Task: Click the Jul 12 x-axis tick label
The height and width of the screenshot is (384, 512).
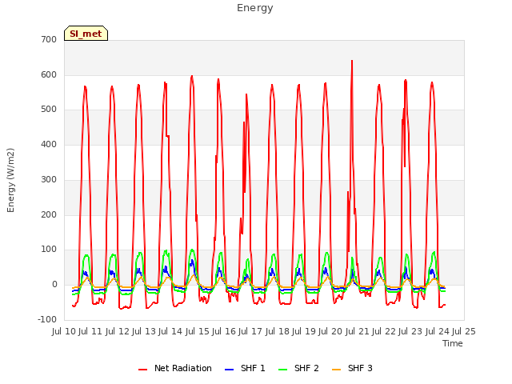Action: coord(118,332)
